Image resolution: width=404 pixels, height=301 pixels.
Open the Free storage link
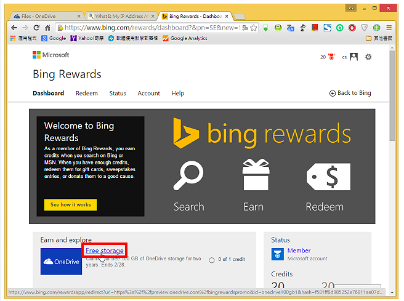105,251
